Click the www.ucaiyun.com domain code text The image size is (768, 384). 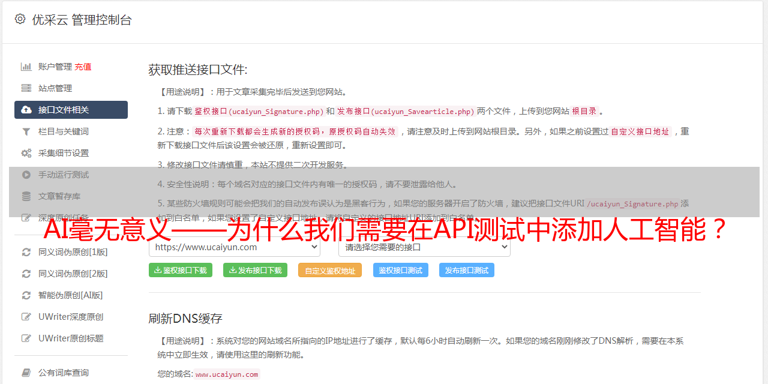point(227,374)
